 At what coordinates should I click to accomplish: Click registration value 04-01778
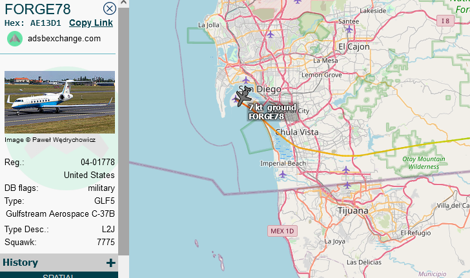[x=97, y=162]
